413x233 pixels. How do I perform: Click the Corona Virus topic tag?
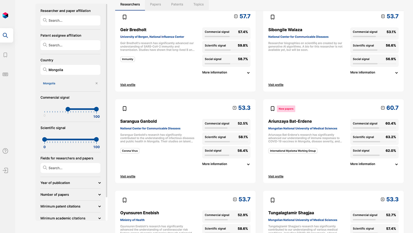(130, 151)
